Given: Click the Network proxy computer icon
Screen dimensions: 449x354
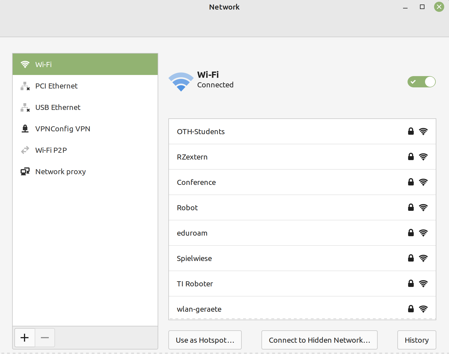Looking at the screenshot, I should pyautogui.click(x=25, y=172).
